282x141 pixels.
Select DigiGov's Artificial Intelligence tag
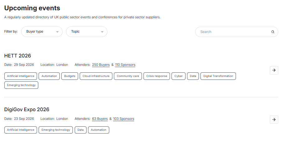click(x=21, y=130)
